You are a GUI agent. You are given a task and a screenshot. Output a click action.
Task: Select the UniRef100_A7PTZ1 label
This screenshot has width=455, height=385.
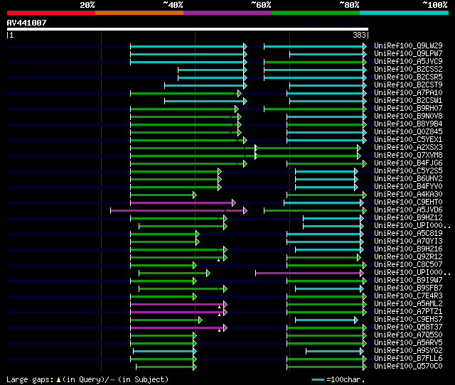(408, 312)
